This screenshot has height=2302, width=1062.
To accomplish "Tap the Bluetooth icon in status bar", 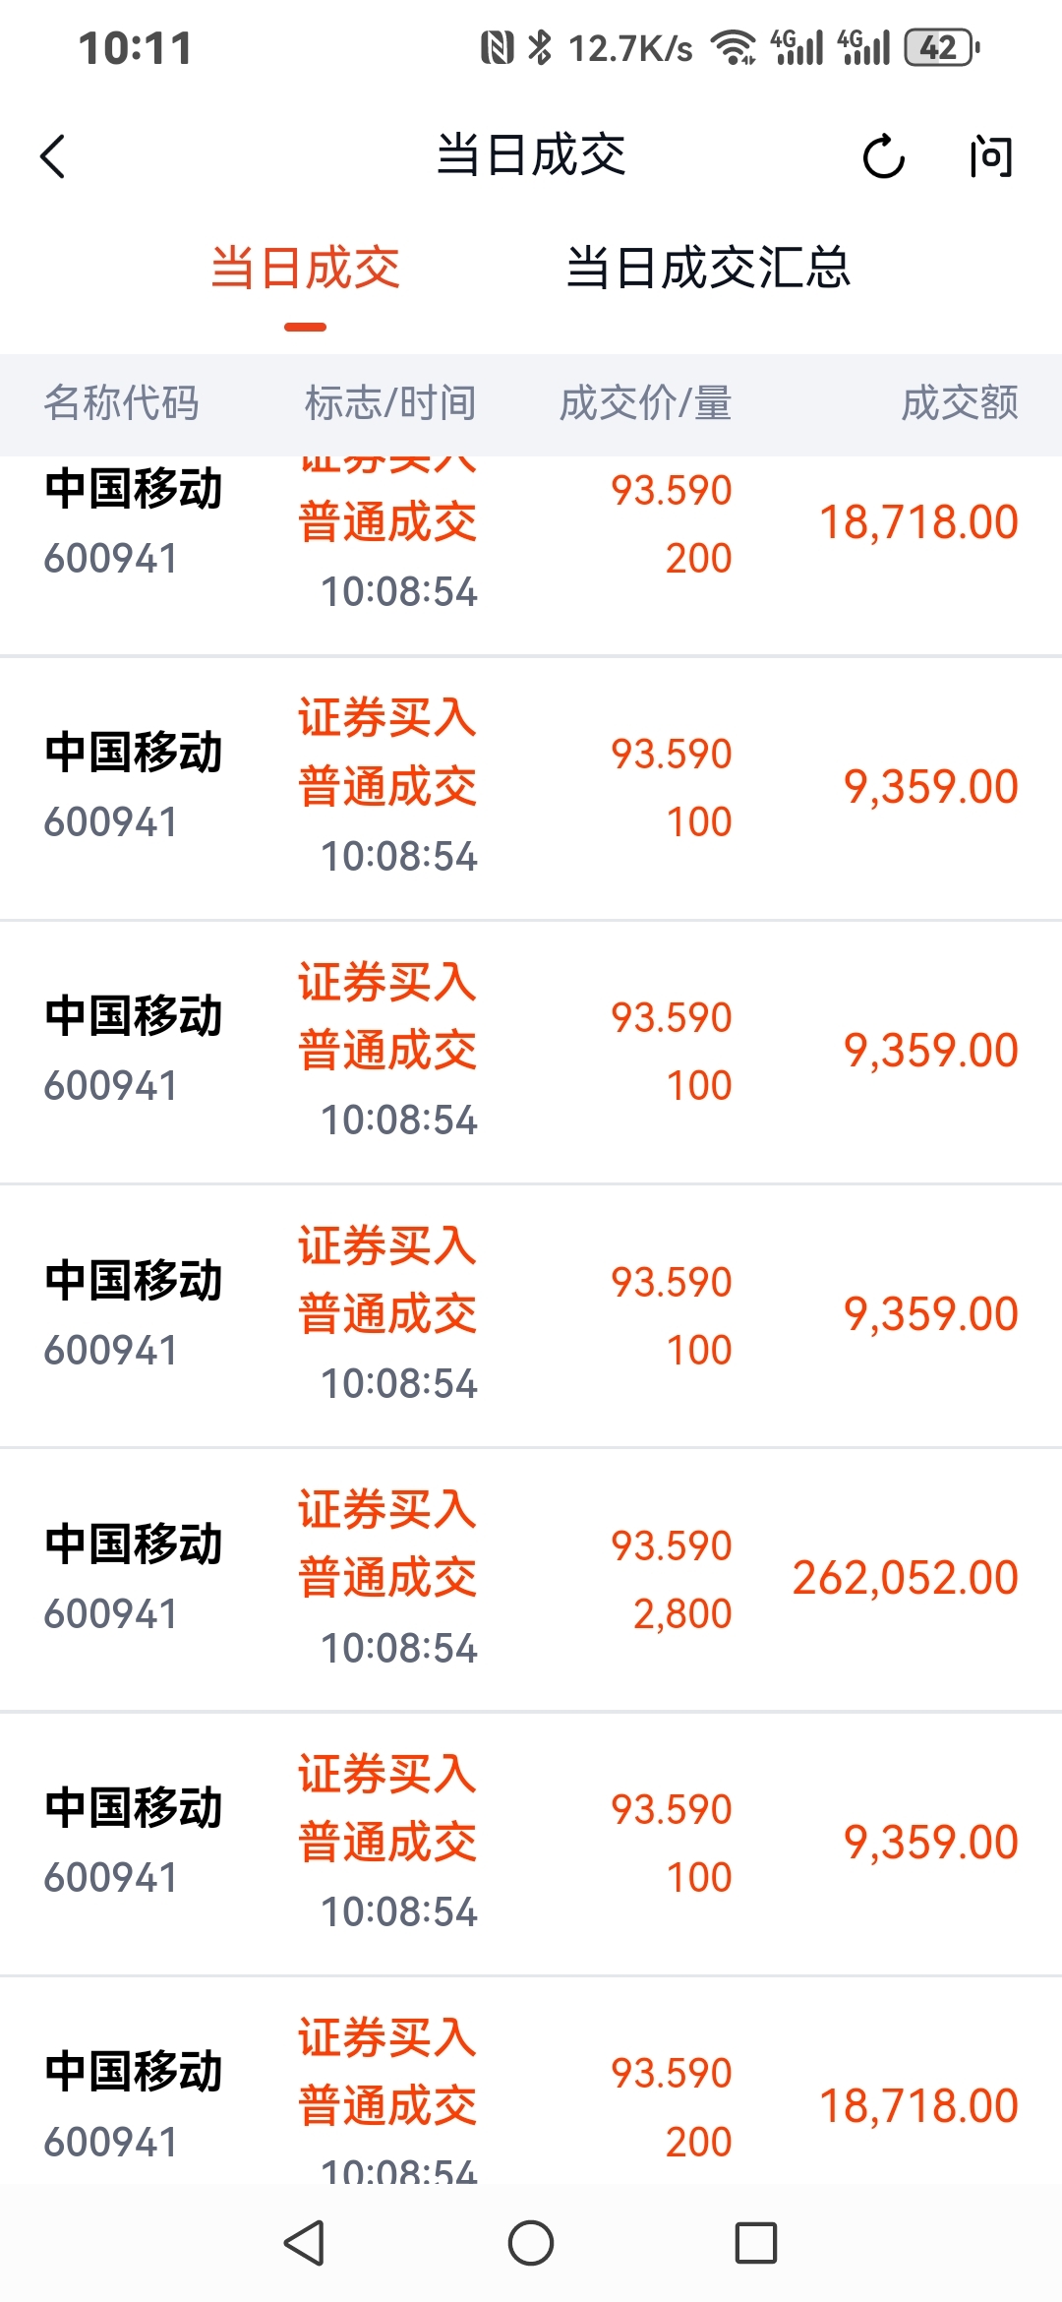I will pos(540,47).
